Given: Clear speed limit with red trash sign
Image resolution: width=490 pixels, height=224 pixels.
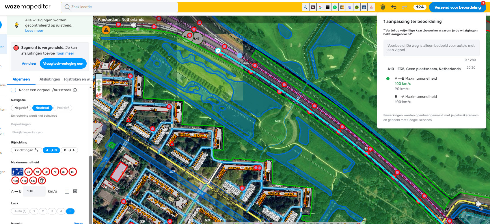Looking at the screenshot, I should pyautogui.click(x=42, y=181).
